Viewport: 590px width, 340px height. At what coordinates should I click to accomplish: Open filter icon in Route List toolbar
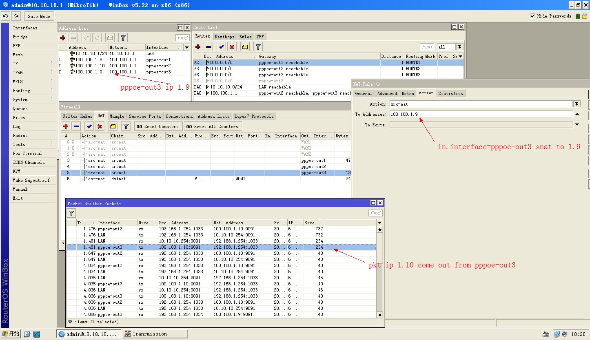(x=258, y=47)
